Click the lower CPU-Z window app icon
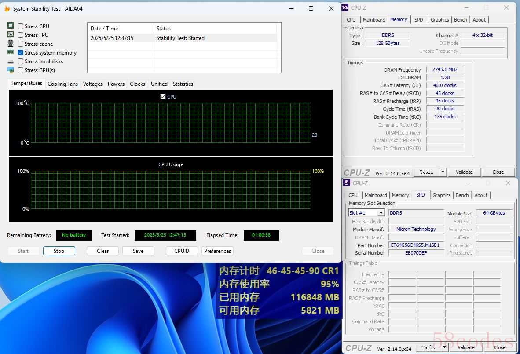 [347, 183]
